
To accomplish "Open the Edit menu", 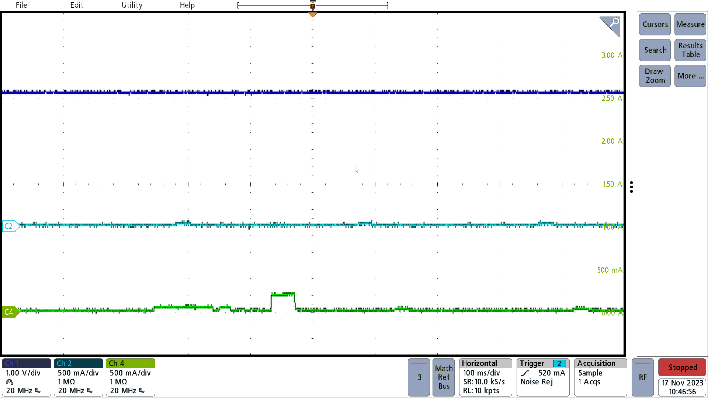I will [77, 5].
